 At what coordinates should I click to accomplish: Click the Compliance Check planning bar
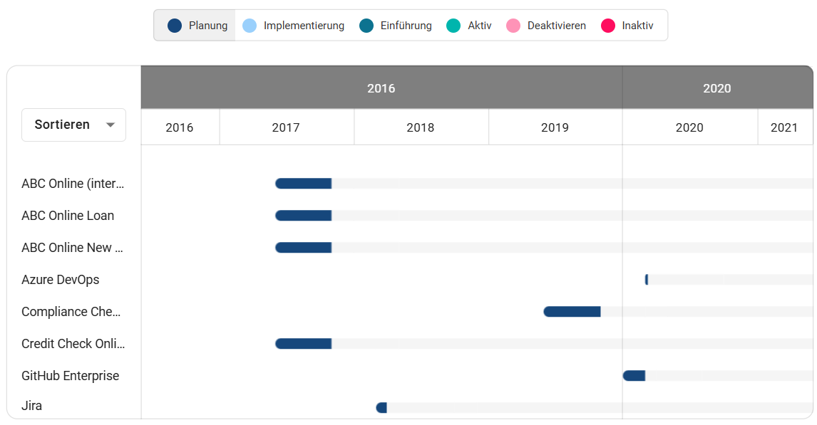coord(572,311)
